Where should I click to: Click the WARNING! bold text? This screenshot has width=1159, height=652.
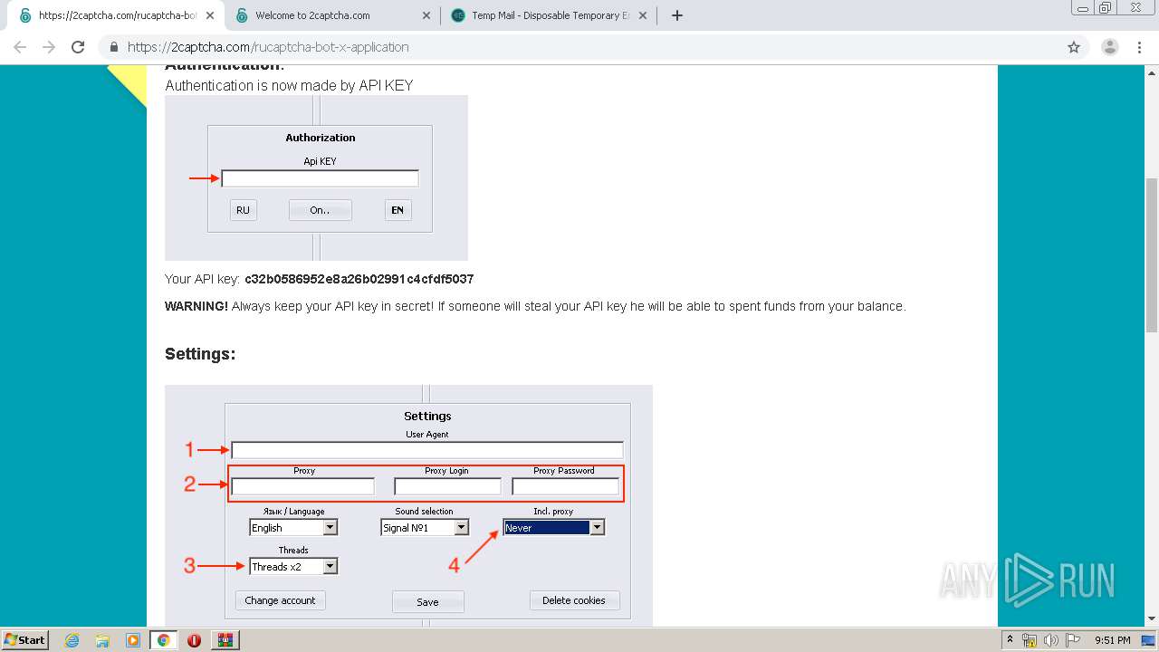point(196,306)
